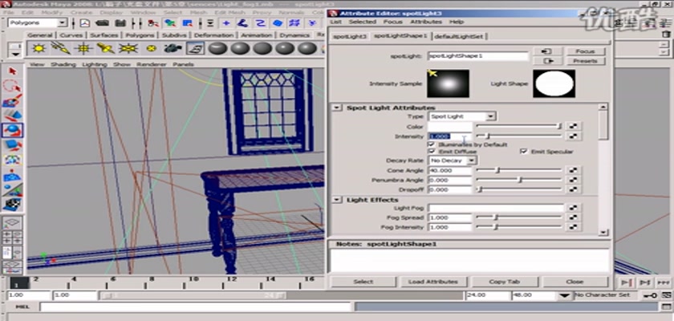Collapse the Light Effects section
This screenshot has width=674, height=321.
click(338, 200)
